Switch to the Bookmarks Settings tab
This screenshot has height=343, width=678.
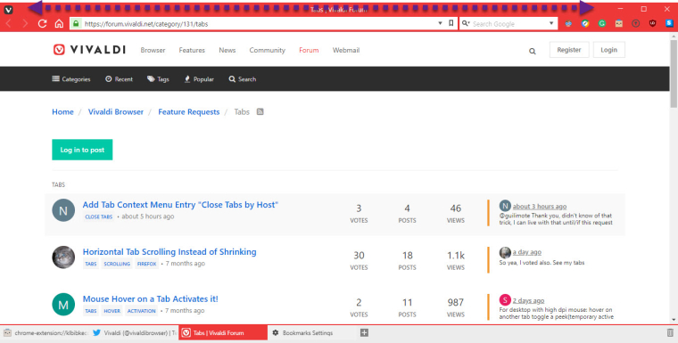click(x=311, y=332)
